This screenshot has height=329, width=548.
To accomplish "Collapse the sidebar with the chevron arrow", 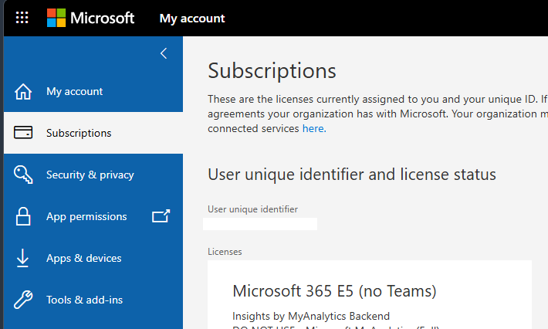I will coord(164,53).
